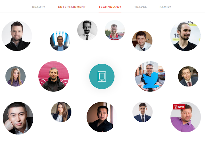Open the Entertainment tab
This screenshot has width=205, height=145.
[72, 7]
